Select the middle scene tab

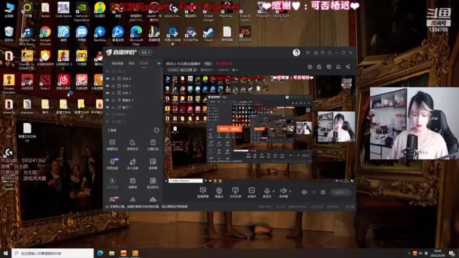click(132, 63)
